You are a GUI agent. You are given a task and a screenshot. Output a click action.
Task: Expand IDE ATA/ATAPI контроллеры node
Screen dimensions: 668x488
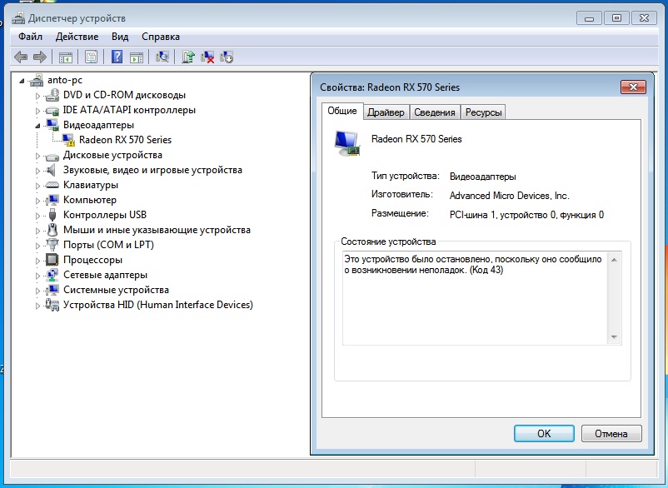pyautogui.click(x=37, y=111)
